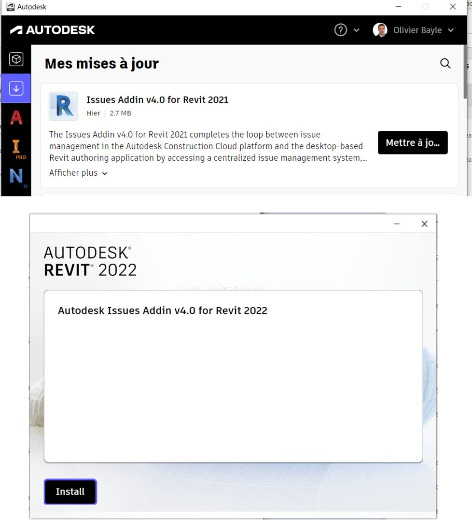Select the Navisworks N icon in sidebar
The height and width of the screenshot is (520, 472).
click(x=16, y=176)
